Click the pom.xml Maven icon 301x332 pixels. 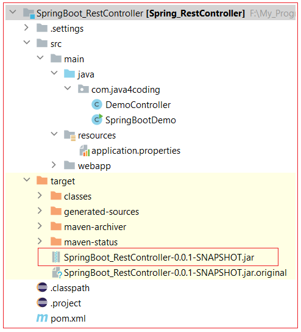coord(42,318)
